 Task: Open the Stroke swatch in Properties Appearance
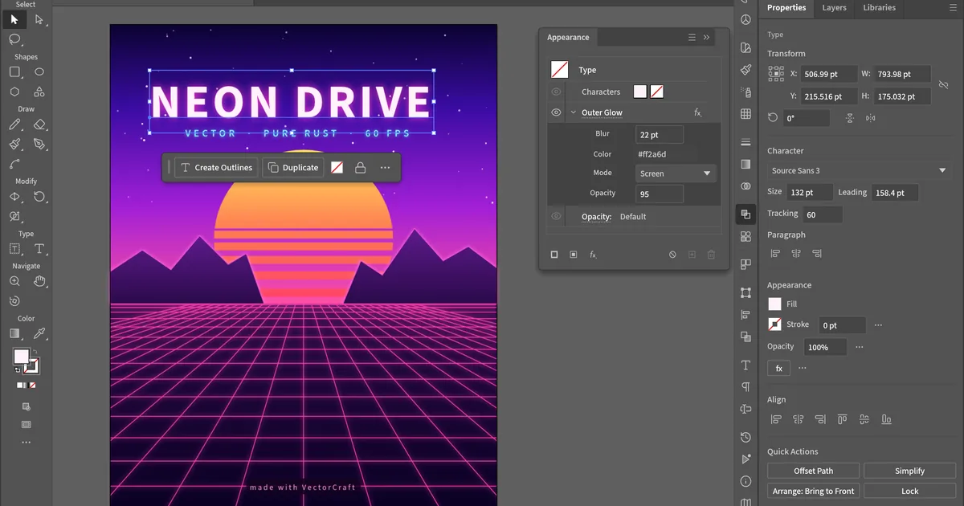[774, 325]
